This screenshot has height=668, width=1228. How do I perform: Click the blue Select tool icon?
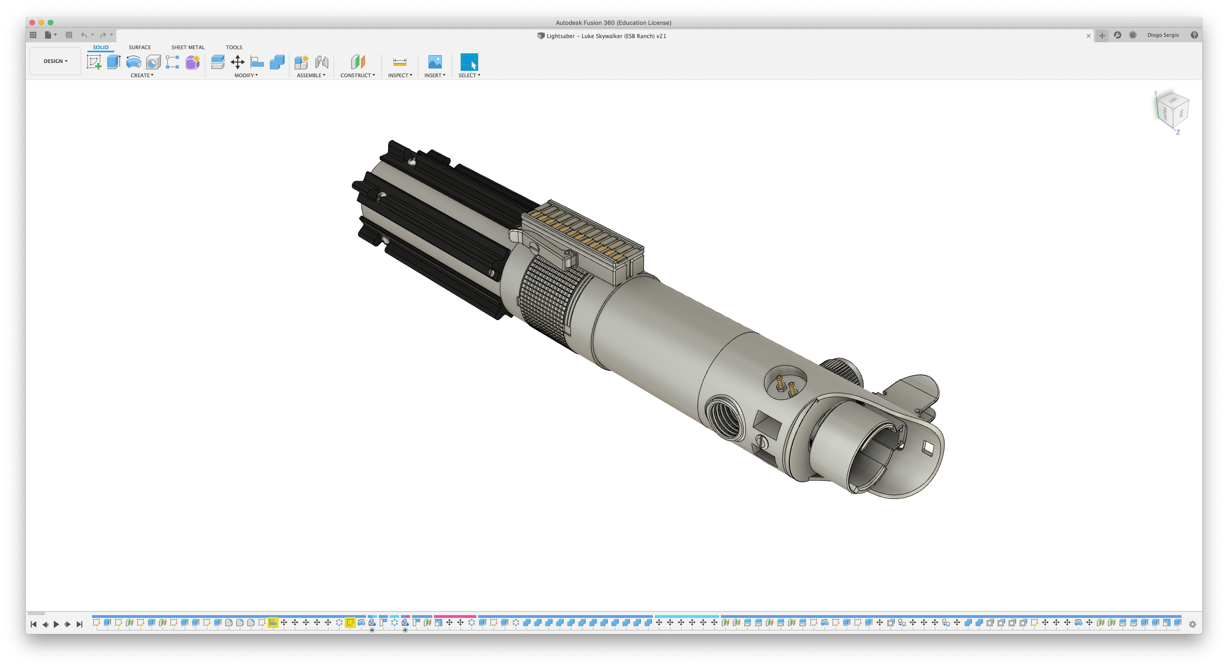click(469, 62)
